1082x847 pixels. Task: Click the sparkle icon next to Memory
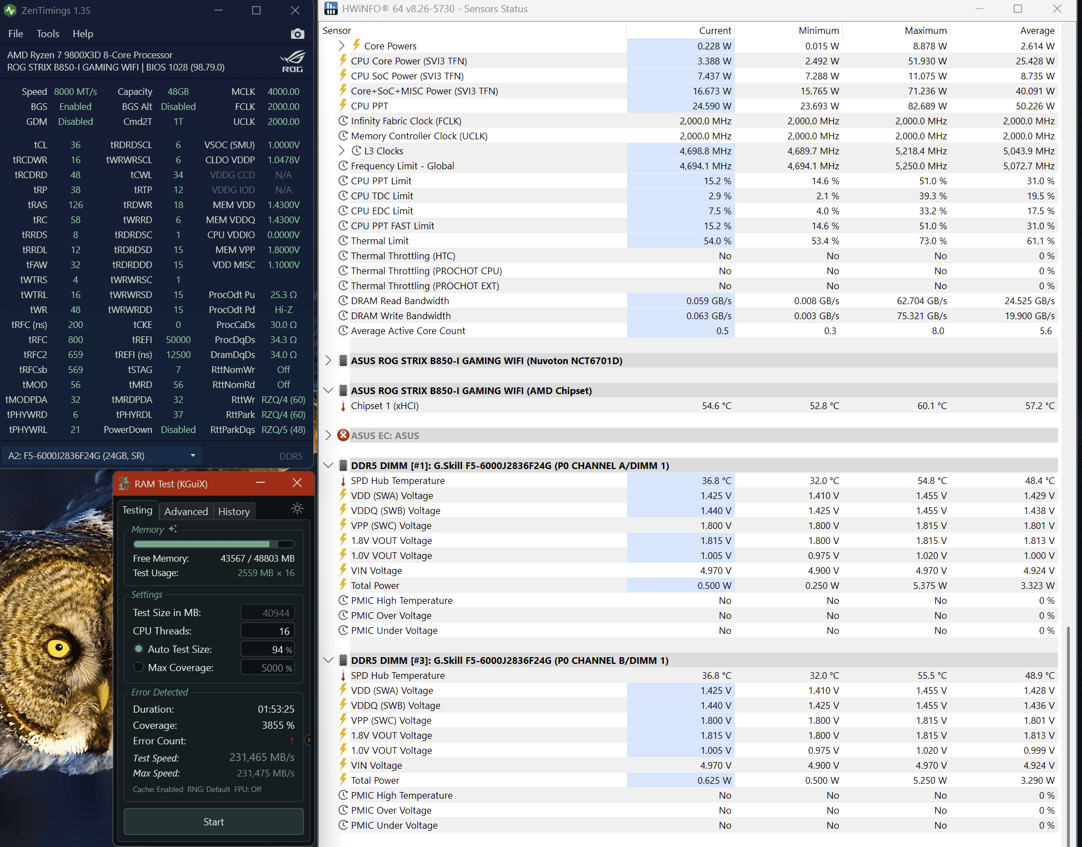point(173,529)
